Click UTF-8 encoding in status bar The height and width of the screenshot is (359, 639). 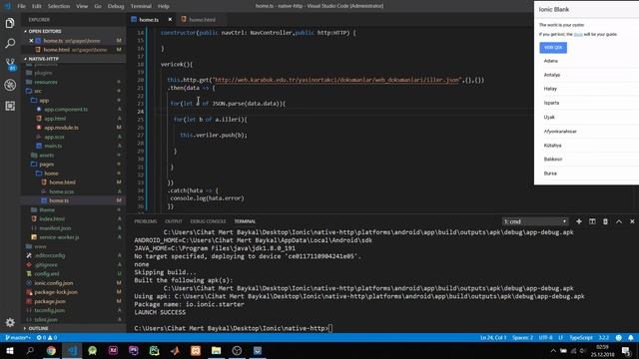point(545,337)
